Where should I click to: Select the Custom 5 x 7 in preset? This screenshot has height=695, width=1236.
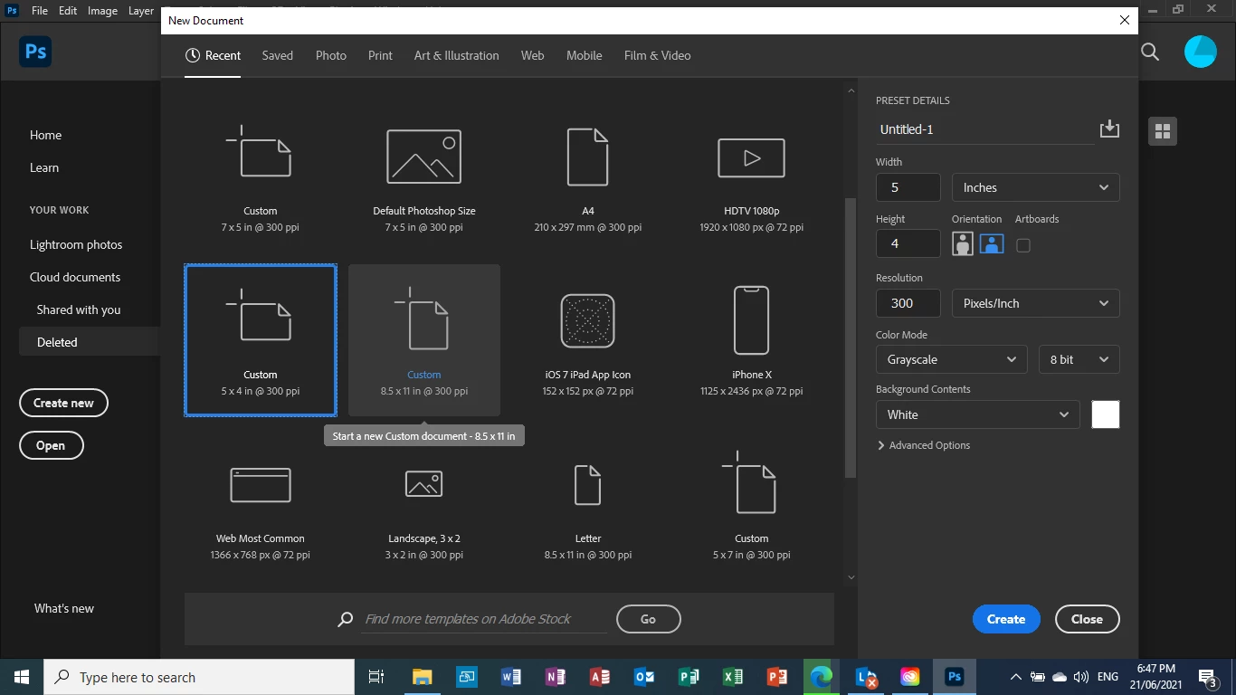(x=752, y=504)
